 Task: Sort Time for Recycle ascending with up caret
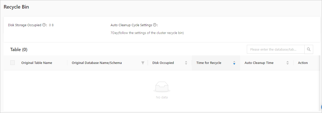point(234,62)
